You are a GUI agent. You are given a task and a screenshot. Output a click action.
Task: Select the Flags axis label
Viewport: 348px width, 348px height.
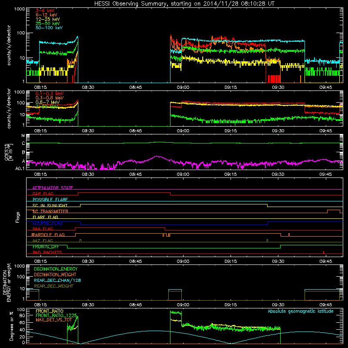tap(18, 217)
